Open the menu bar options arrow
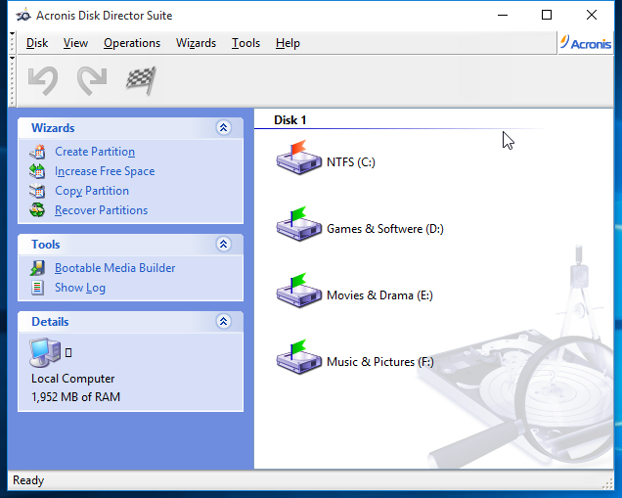The height and width of the screenshot is (498, 622). 13,34
